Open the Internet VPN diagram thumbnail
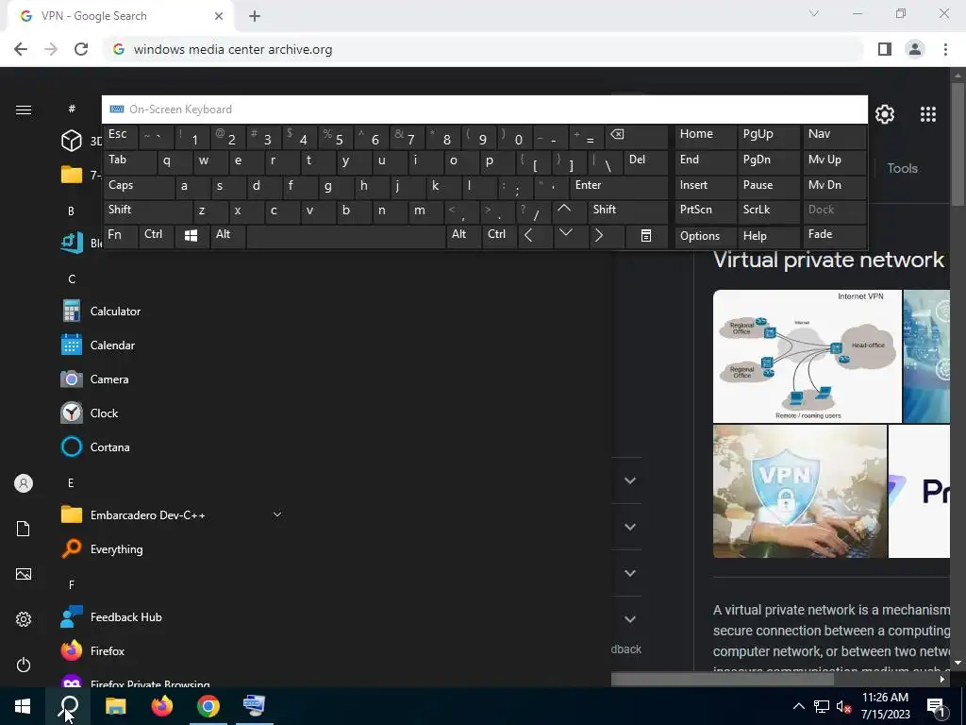The width and height of the screenshot is (966, 725). (808, 356)
